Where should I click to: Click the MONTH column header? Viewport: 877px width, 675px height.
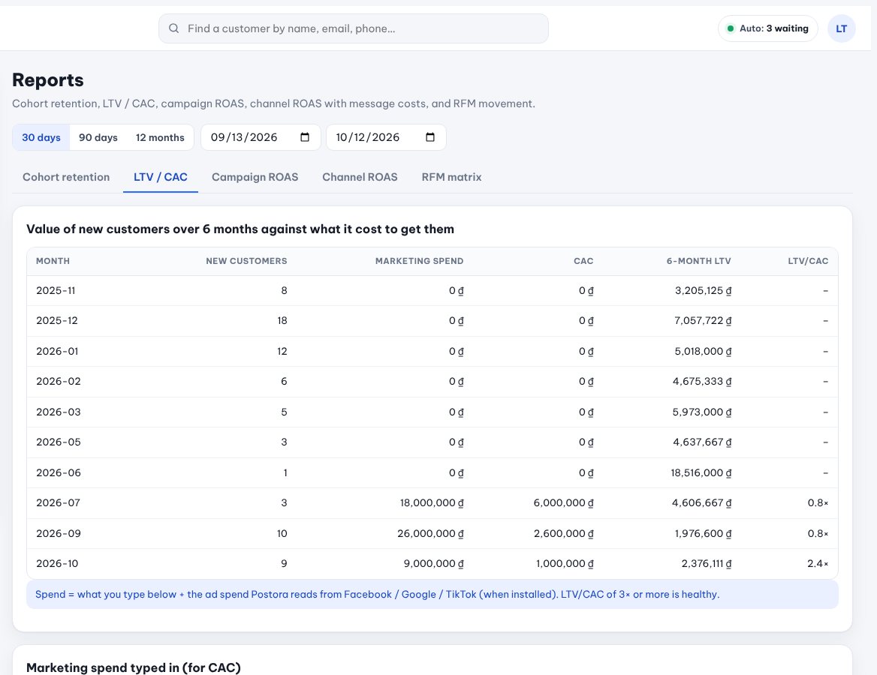(53, 261)
